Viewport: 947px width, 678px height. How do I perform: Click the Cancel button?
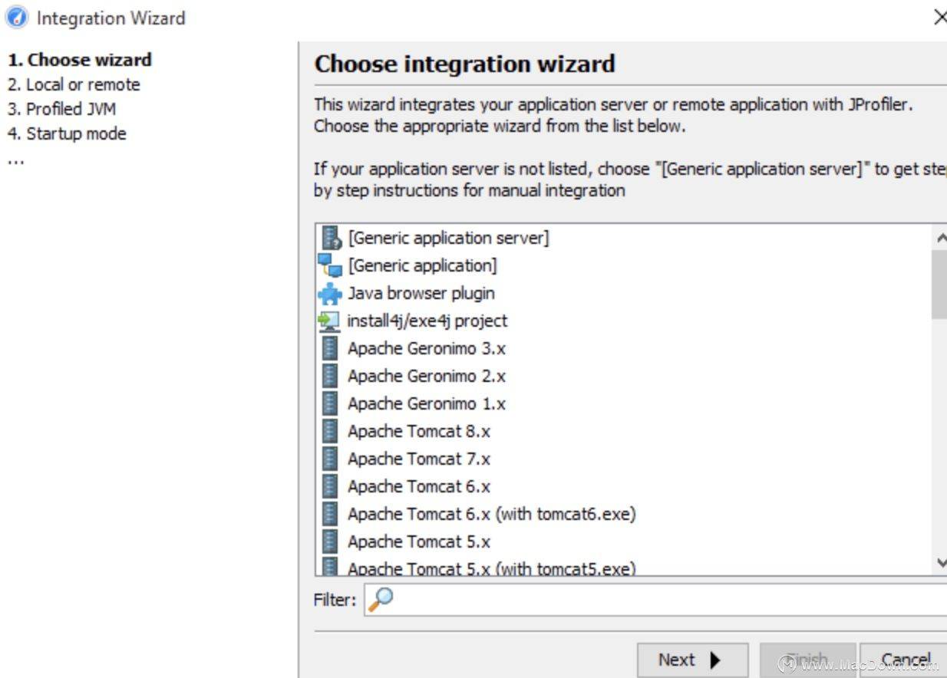coord(905,660)
